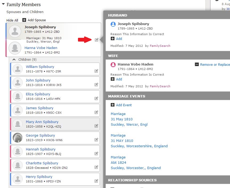Click Hide All link

click(12, 20)
